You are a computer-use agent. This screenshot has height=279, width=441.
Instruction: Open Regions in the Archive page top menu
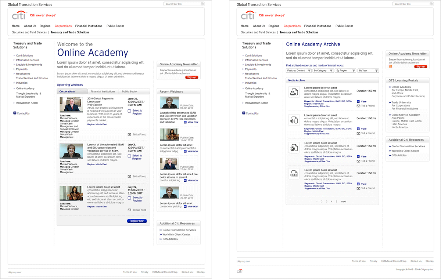coord(274,26)
